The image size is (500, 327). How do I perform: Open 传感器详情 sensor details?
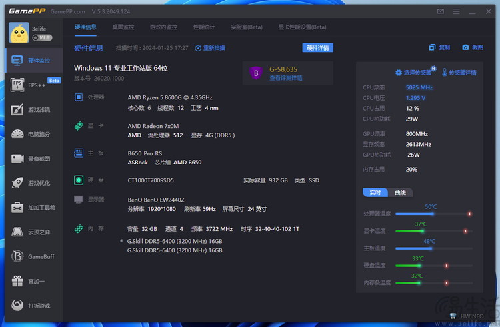click(459, 73)
